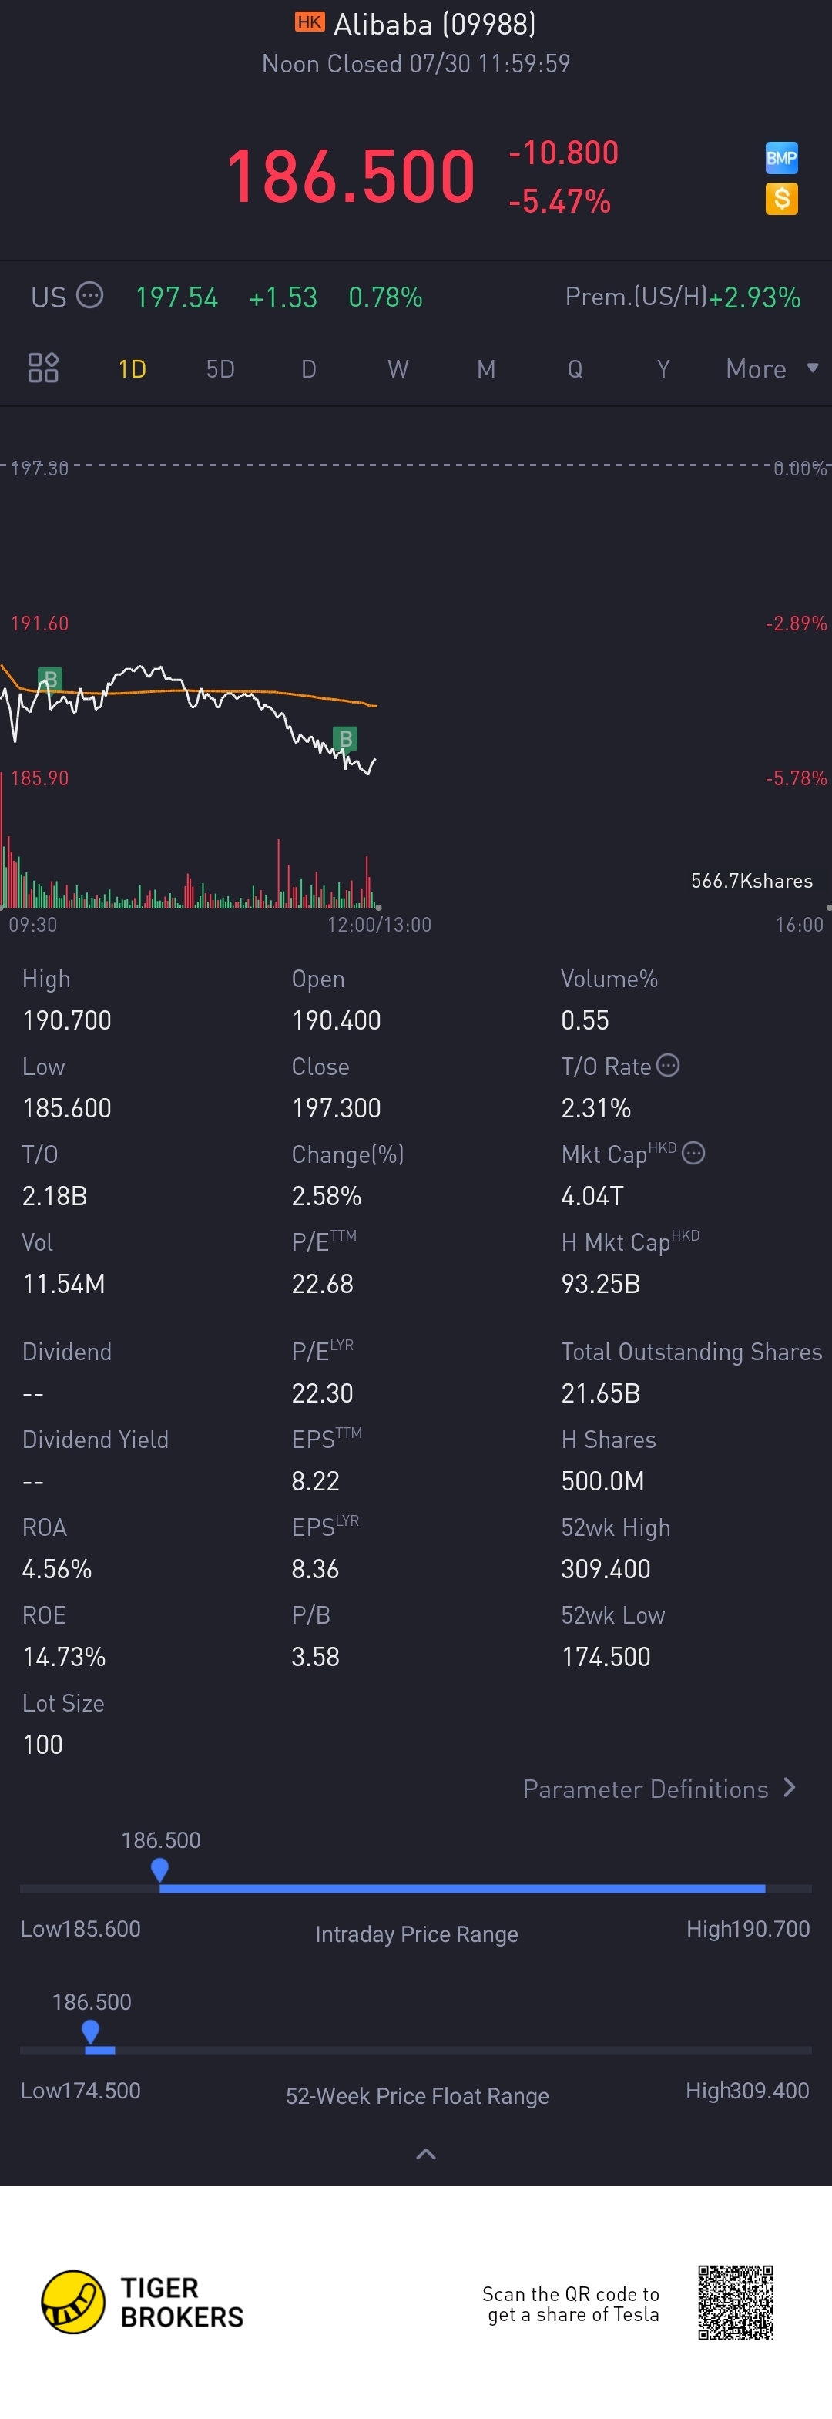832x2419 pixels.
Task: Tap the EPS LYR value 8.36
Action: (314, 1568)
